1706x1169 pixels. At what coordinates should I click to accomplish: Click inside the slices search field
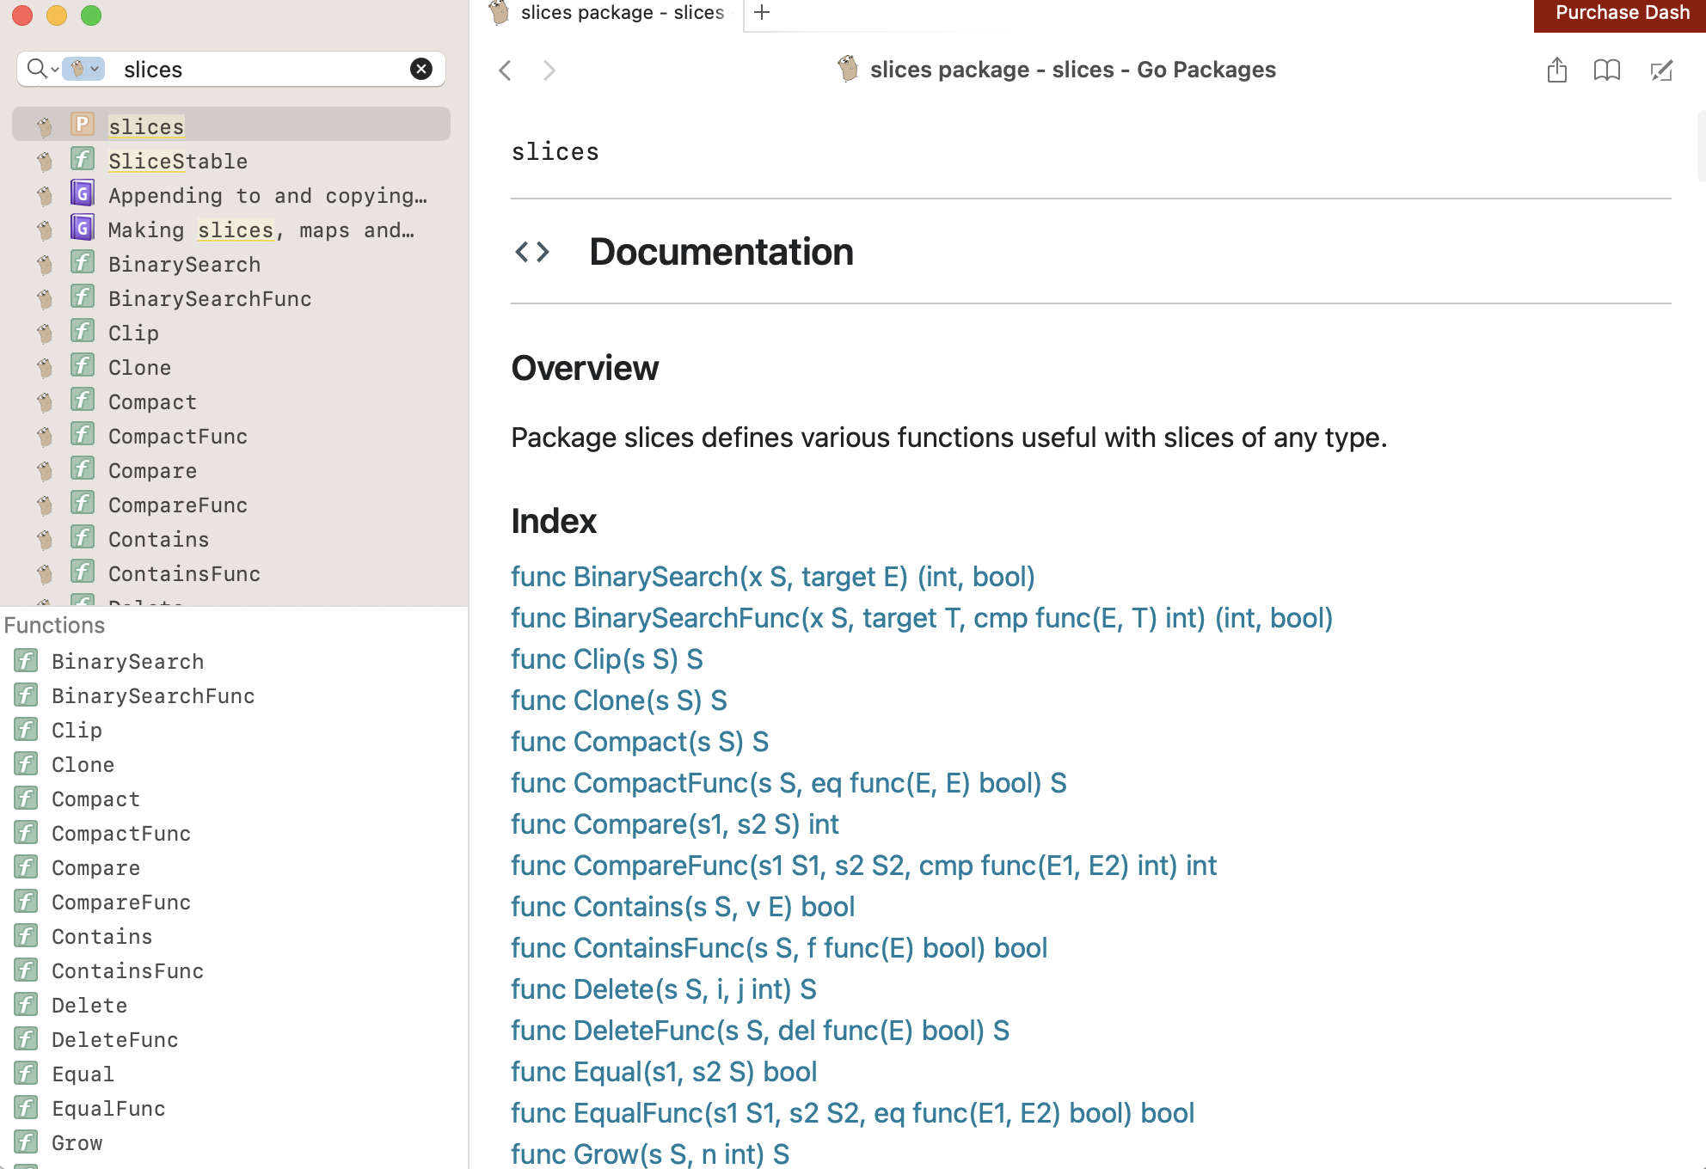(258, 69)
